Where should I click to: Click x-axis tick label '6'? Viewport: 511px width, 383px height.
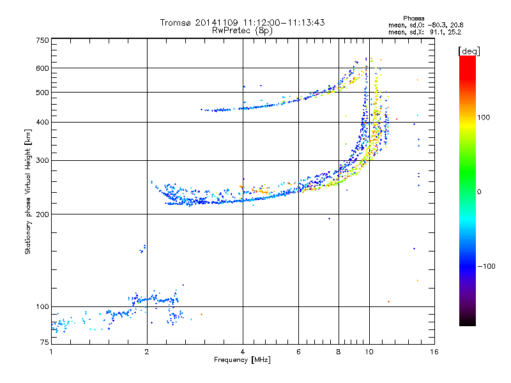coord(298,352)
